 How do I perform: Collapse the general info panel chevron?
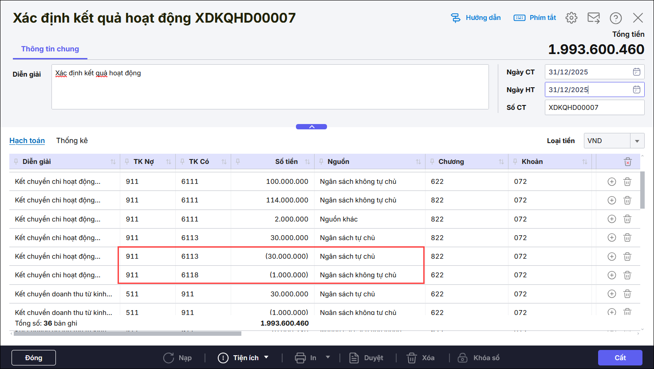[311, 127]
